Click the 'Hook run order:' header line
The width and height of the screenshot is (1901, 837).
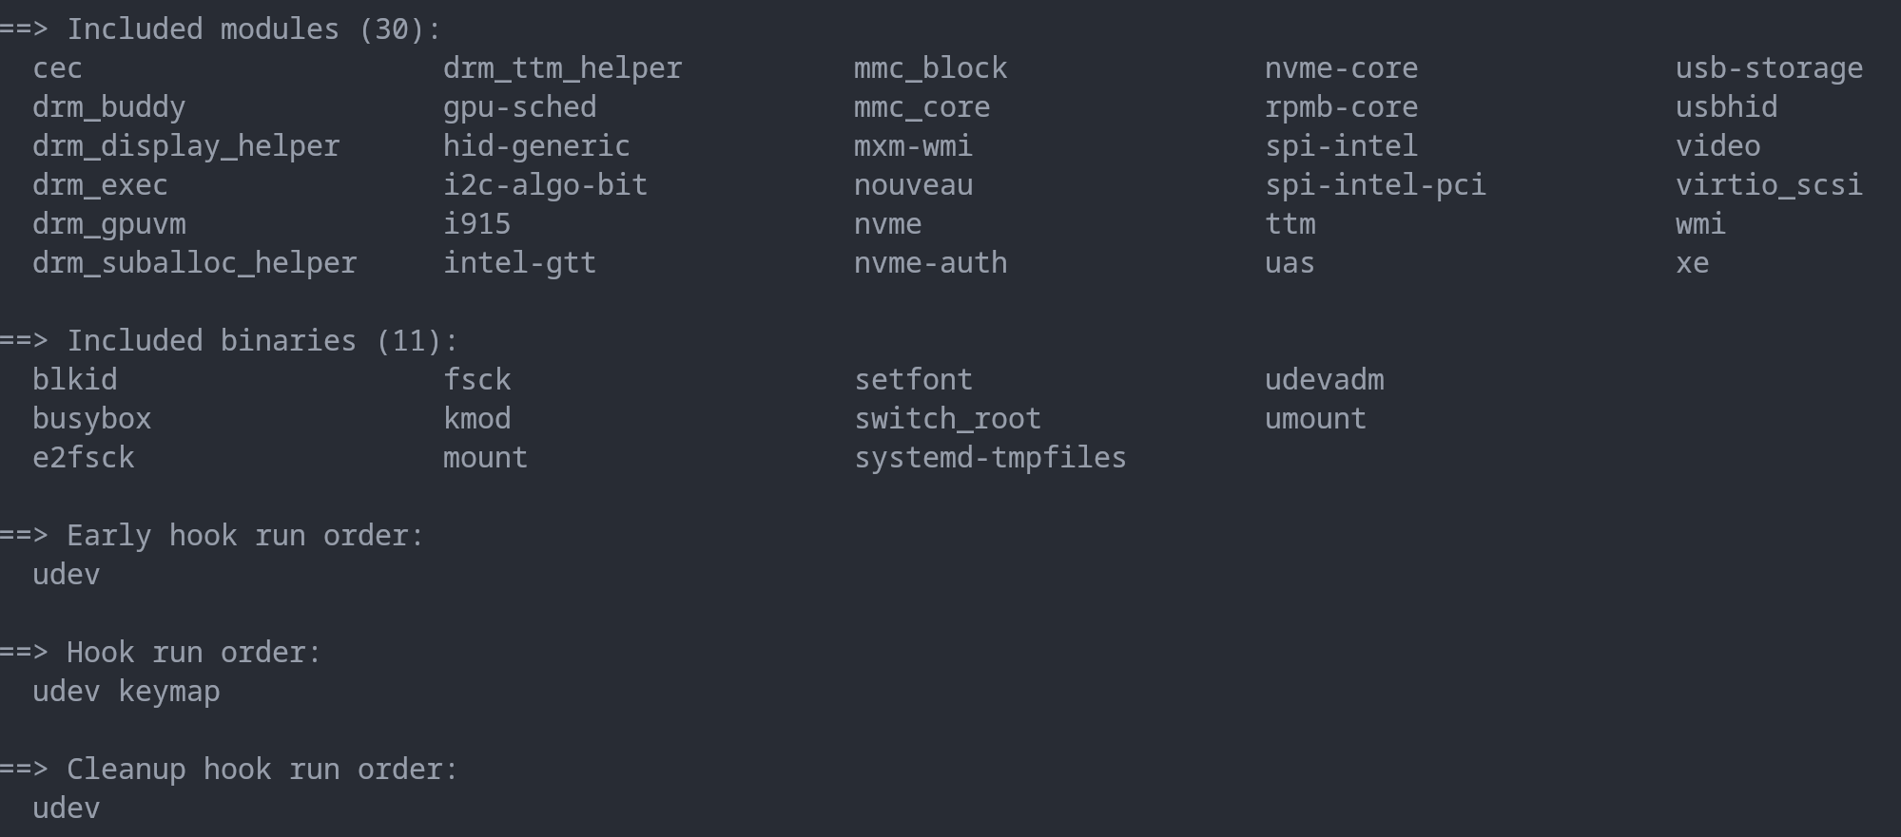click(194, 653)
